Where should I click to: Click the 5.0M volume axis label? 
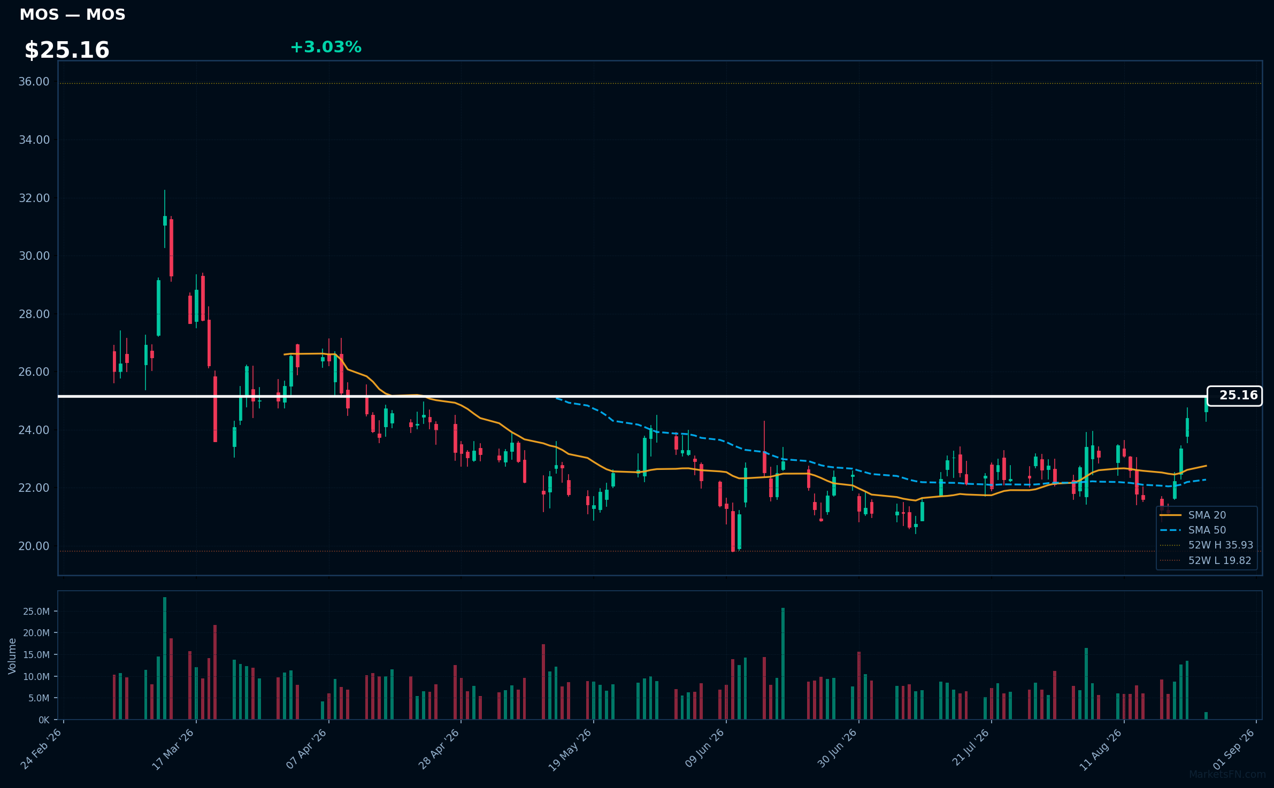(39, 698)
